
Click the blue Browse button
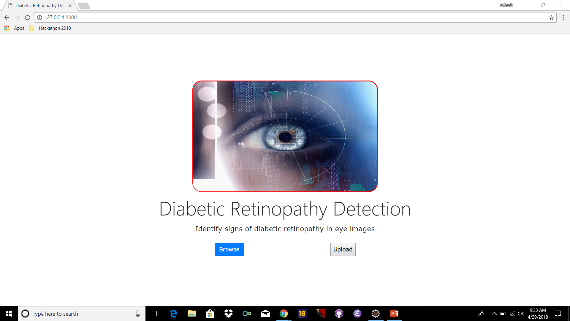pos(229,249)
